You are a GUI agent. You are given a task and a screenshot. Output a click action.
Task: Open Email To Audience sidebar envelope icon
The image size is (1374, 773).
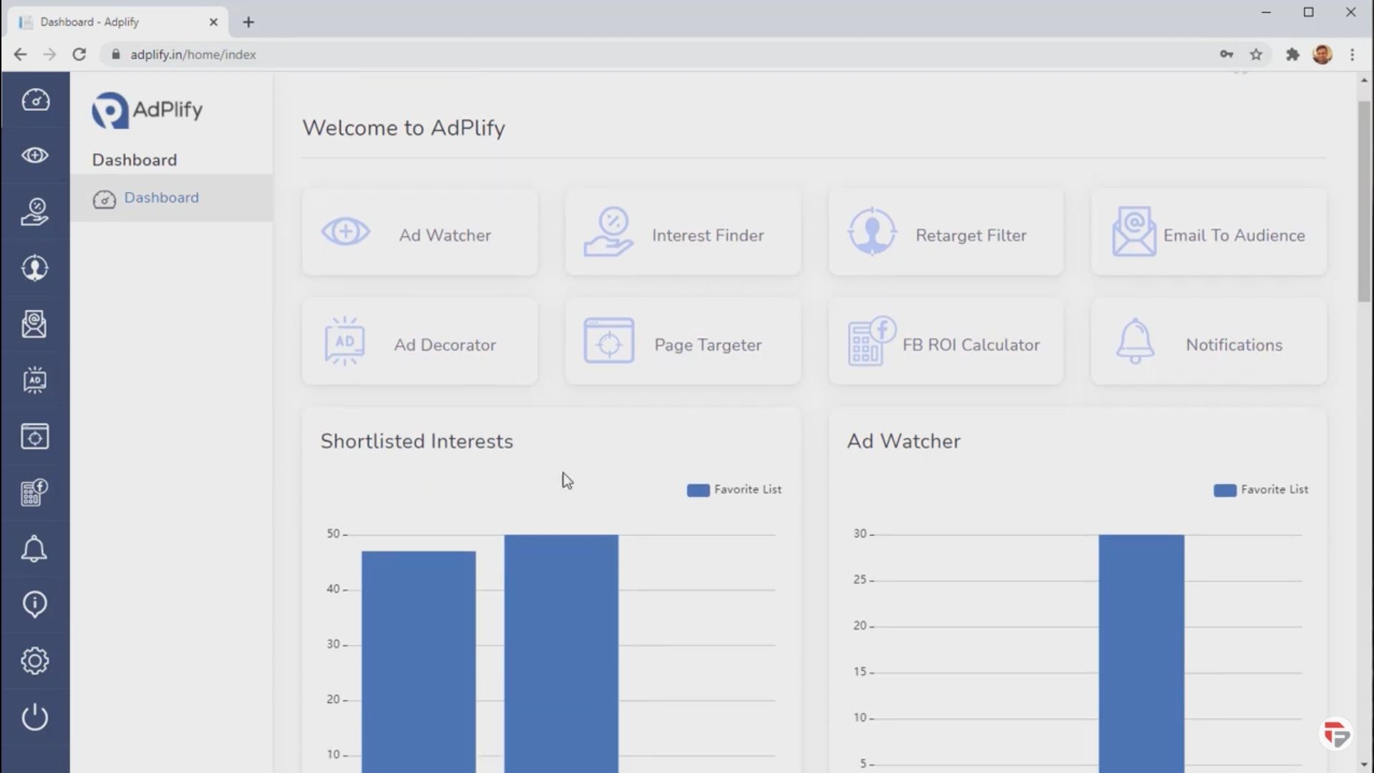click(x=34, y=324)
